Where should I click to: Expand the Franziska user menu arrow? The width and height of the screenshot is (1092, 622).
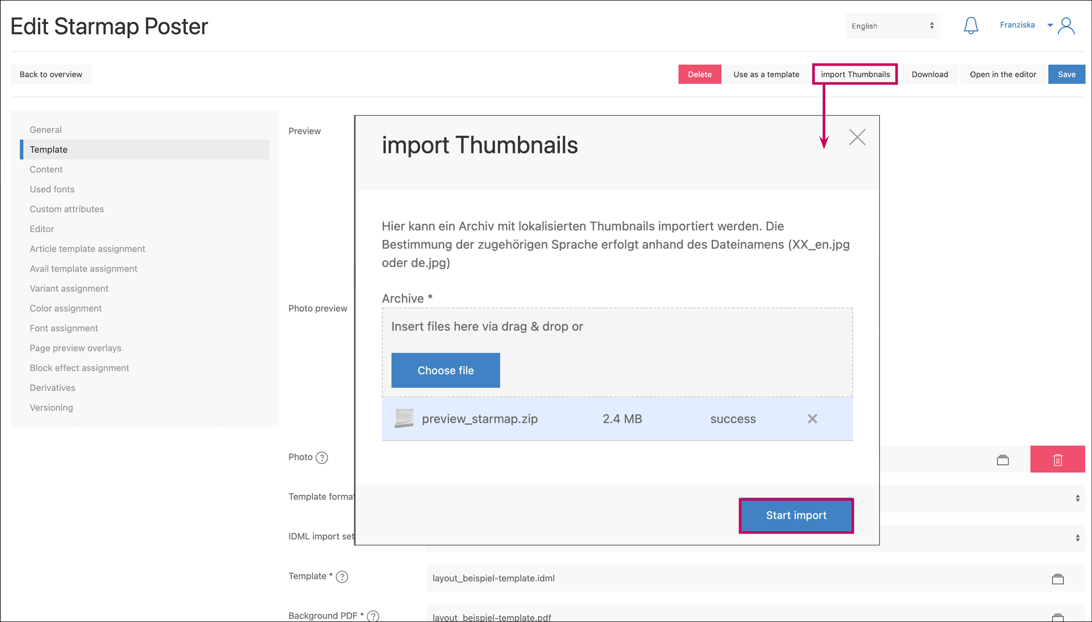click(x=1050, y=25)
